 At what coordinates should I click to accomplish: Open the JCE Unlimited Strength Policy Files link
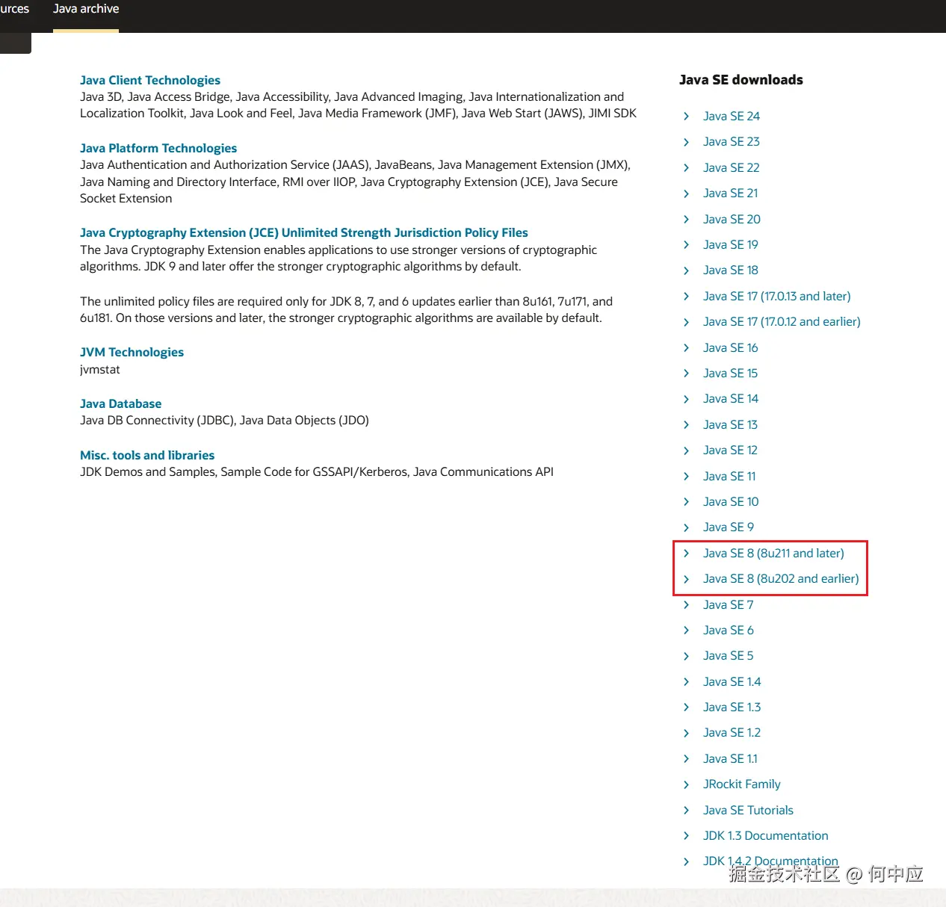tap(304, 232)
